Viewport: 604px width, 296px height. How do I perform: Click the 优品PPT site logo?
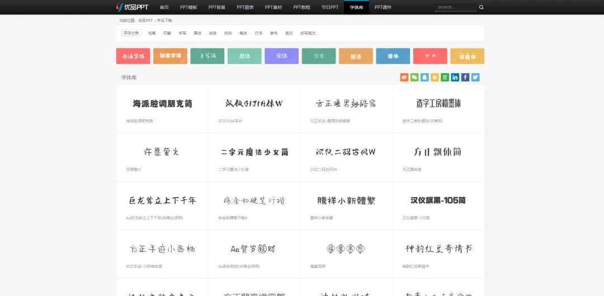tap(132, 7)
